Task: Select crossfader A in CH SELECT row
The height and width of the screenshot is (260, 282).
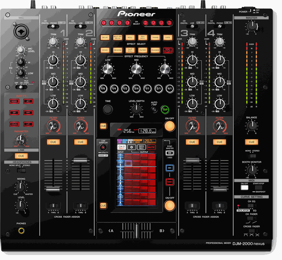Action: click(x=153, y=23)
